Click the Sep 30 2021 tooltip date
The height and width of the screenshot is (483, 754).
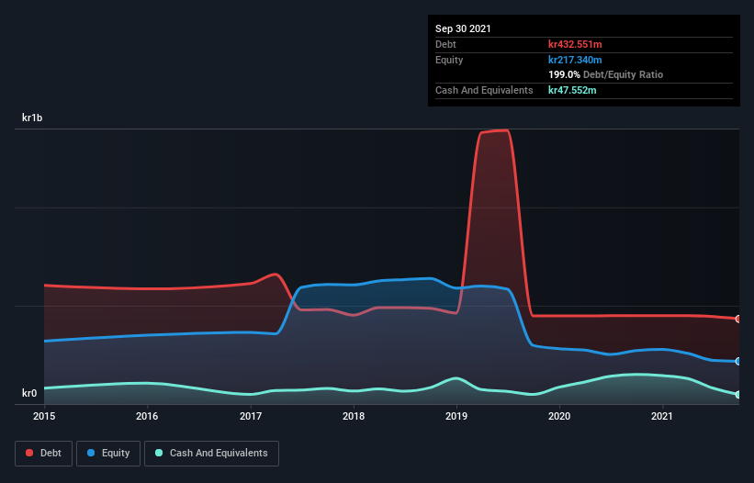coord(463,28)
